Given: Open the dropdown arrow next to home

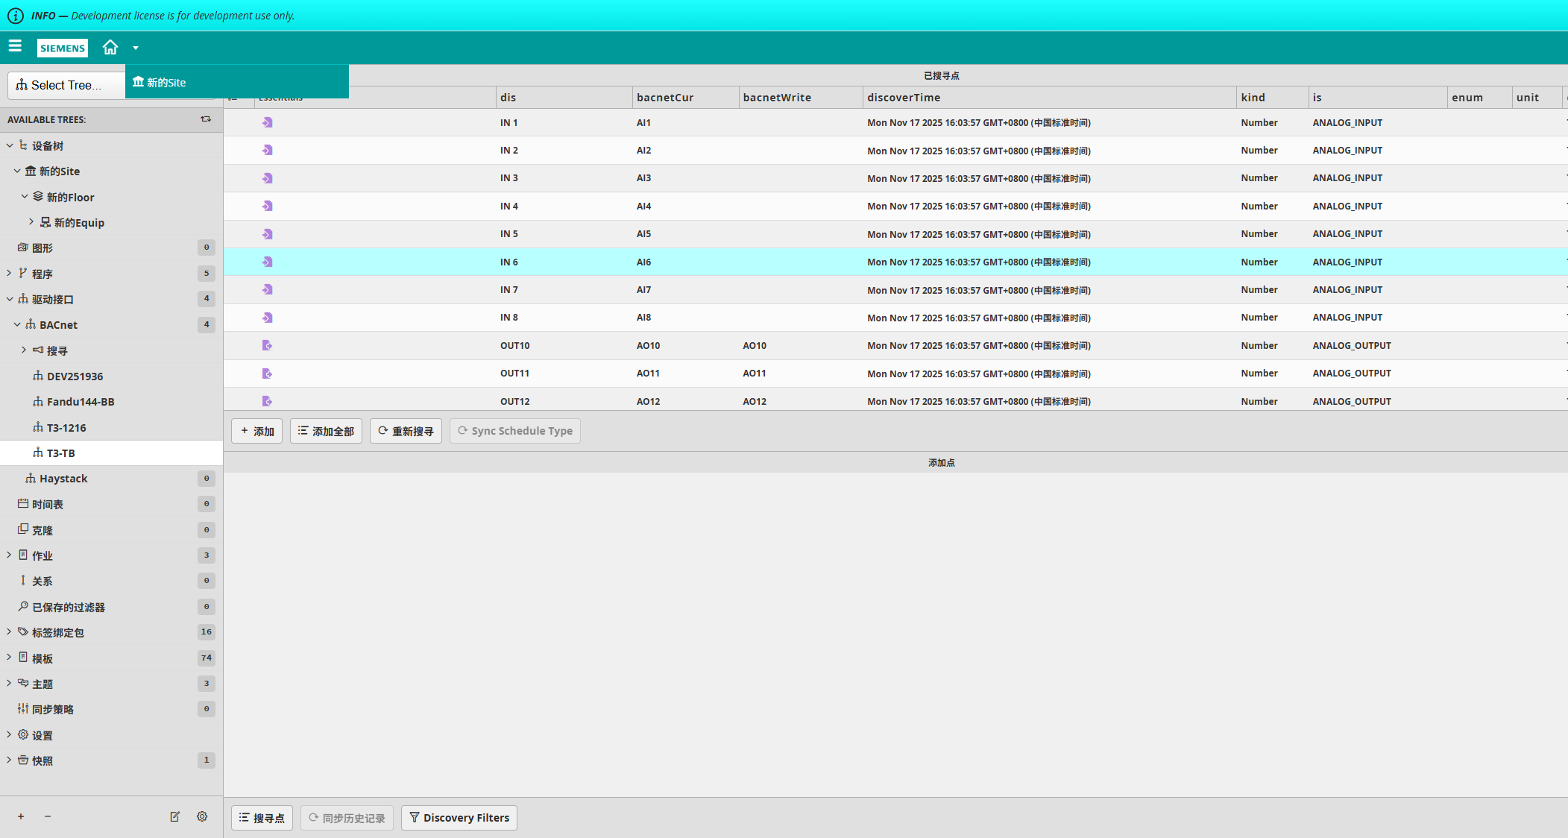Looking at the screenshot, I should point(136,48).
